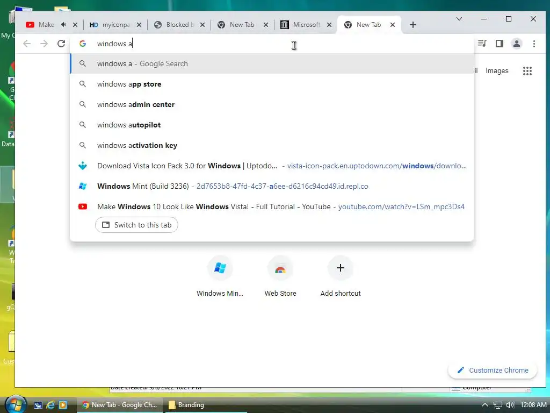Open the media controls icon in toolbar
The image size is (550, 413).
pyautogui.click(x=482, y=44)
